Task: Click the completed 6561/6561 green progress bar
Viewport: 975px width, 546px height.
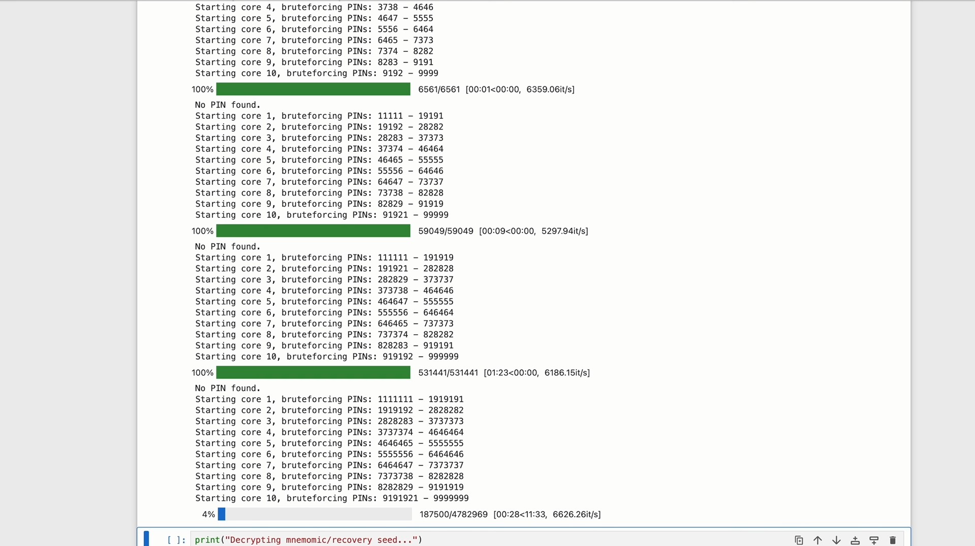Action: (x=313, y=89)
